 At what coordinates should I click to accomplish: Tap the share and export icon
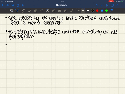pos(18,5)
